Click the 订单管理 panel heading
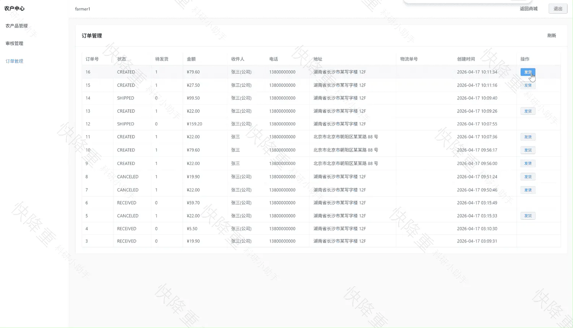This screenshot has height=328, width=573. [92, 35]
